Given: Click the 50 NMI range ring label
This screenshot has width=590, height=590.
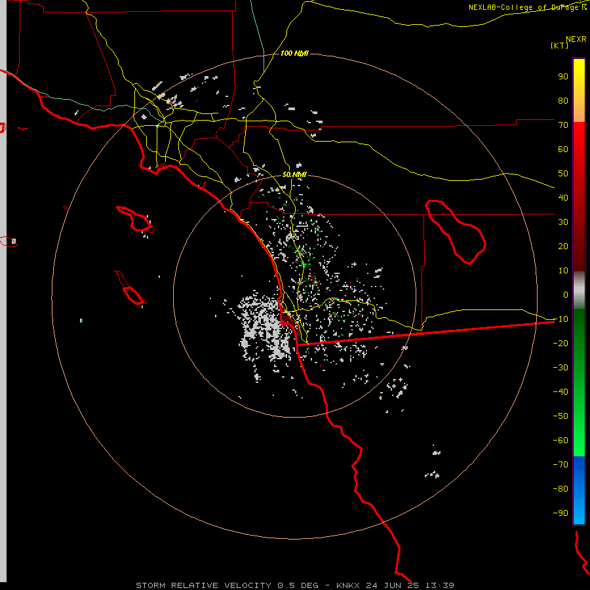Looking at the screenshot, I should (294, 174).
